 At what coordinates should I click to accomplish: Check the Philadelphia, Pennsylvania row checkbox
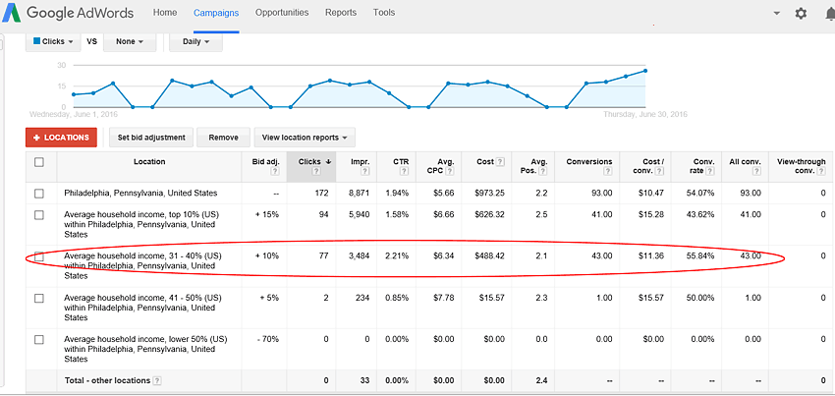click(x=39, y=193)
